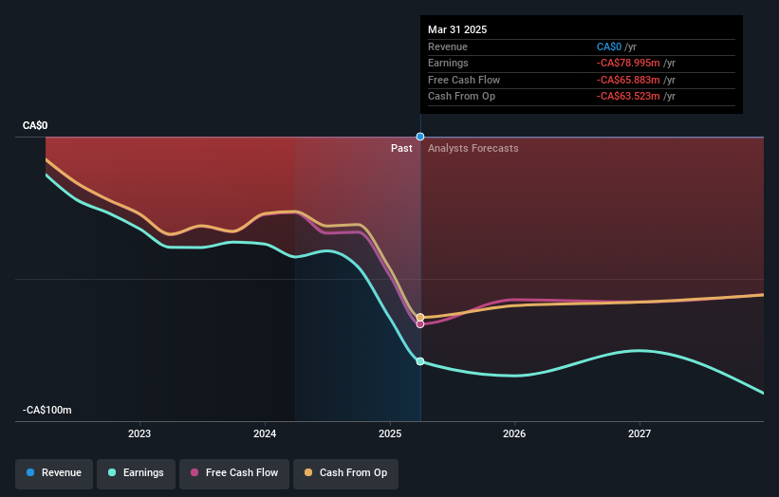
Task: Click the Earnings row label in the tooltip
Action: (x=448, y=63)
